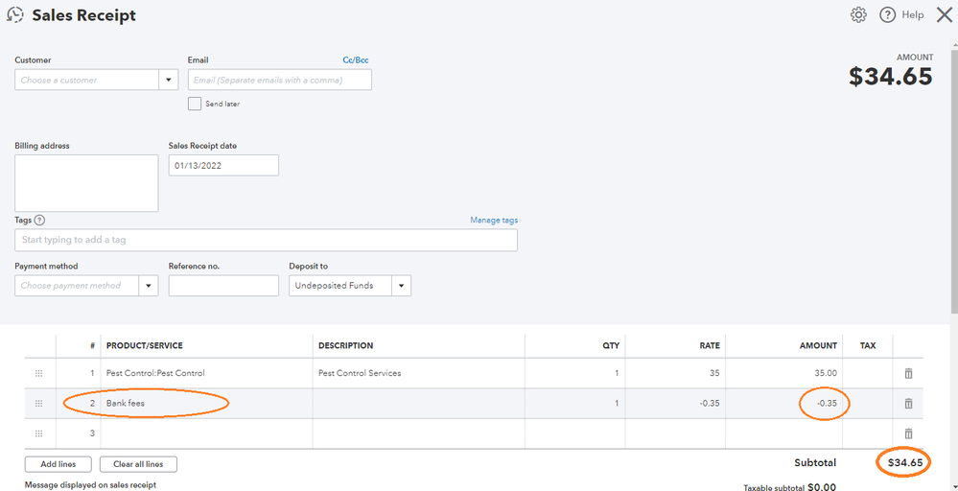Open the Payment method dropdown
This screenshot has width=958, height=491.
coord(149,286)
